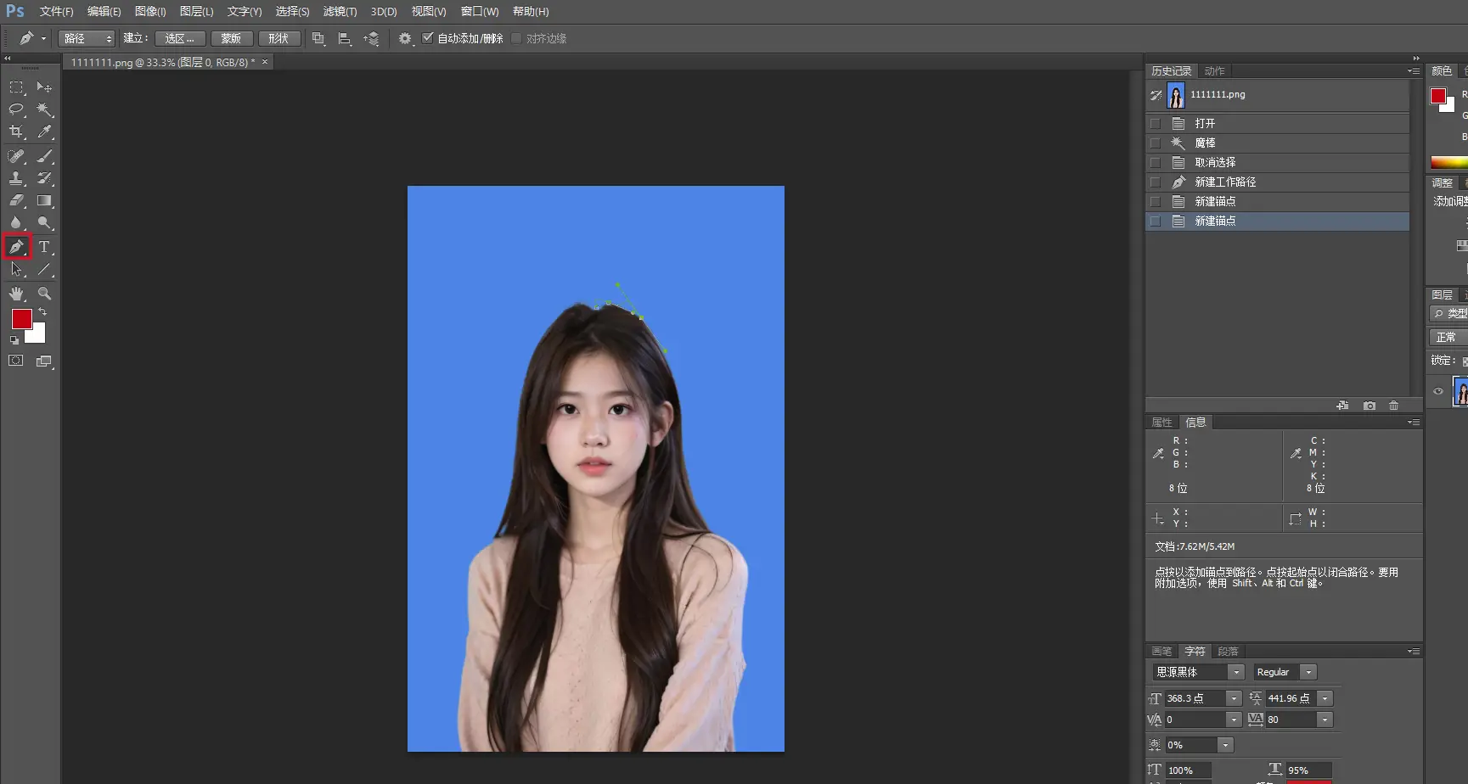Select the Move tool
The width and height of the screenshot is (1468, 784).
coord(44,87)
